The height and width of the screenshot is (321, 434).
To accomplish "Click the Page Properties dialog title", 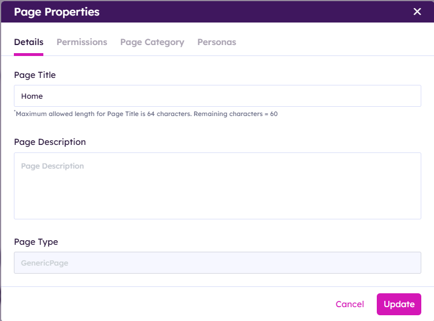I will (57, 12).
